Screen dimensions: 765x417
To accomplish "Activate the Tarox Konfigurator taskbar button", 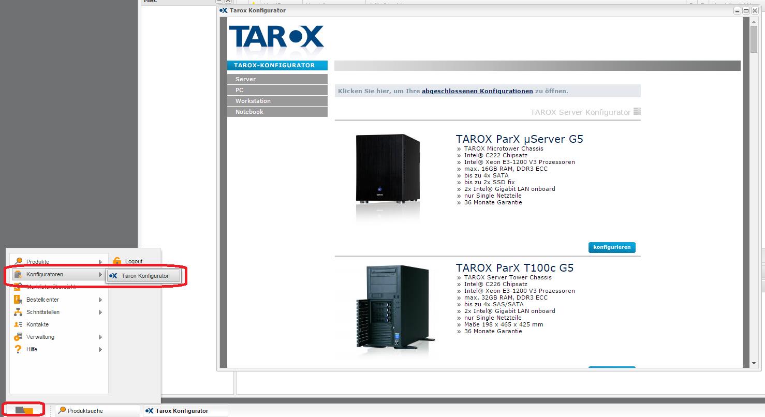I will (185, 411).
